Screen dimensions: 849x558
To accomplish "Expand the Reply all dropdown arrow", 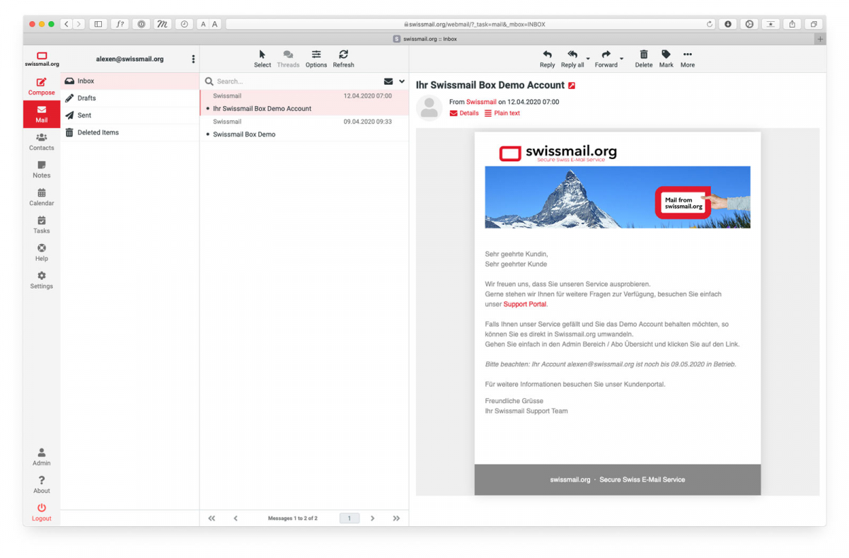I will pyautogui.click(x=588, y=59).
